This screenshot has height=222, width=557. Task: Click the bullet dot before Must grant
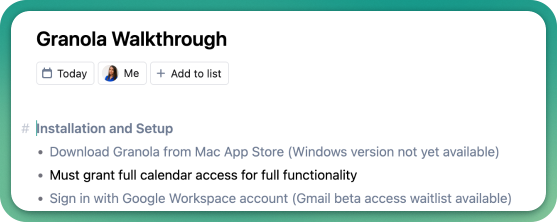[40, 176]
